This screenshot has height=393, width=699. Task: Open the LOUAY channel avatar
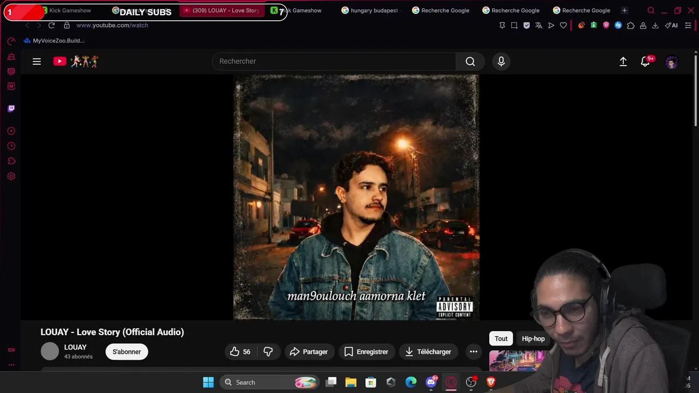[50, 352]
